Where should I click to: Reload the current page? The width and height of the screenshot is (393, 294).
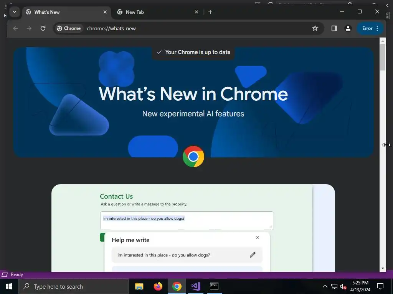[x=43, y=28]
